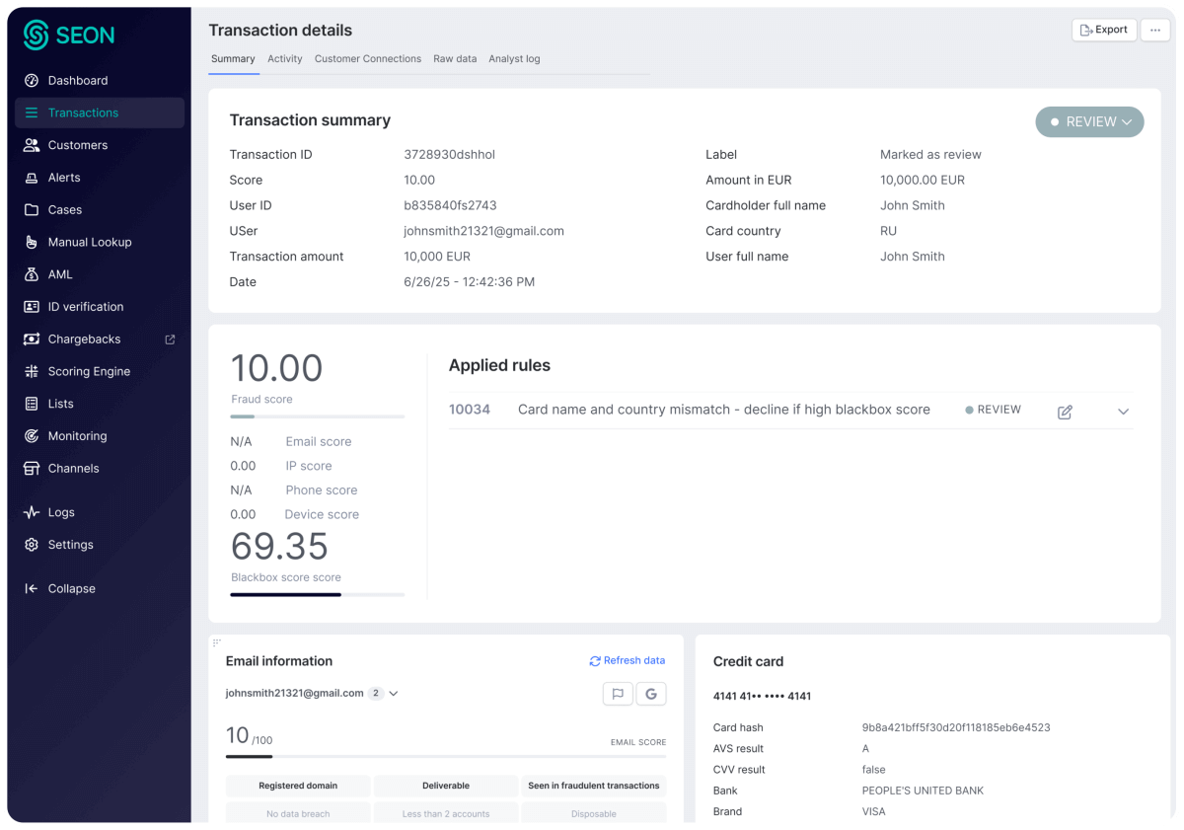
Task: Click the flag icon beside email address
Action: (x=618, y=694)
